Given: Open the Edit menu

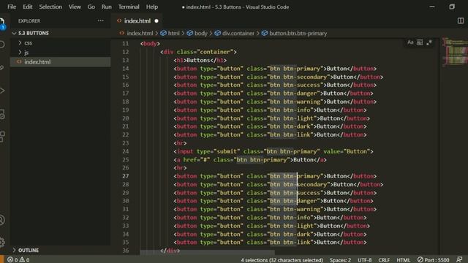Looking at the screenshot, I should 28,7.
